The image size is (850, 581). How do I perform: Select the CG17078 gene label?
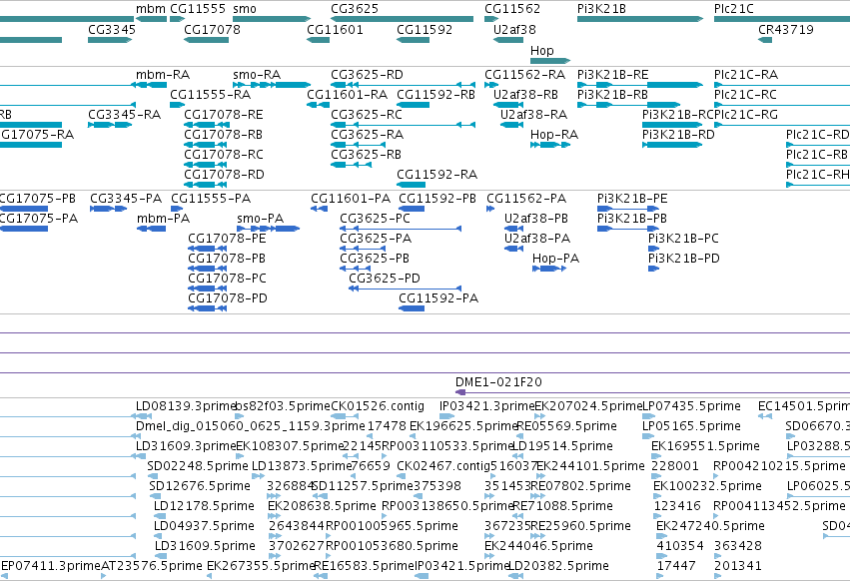(x=212, y=29)
